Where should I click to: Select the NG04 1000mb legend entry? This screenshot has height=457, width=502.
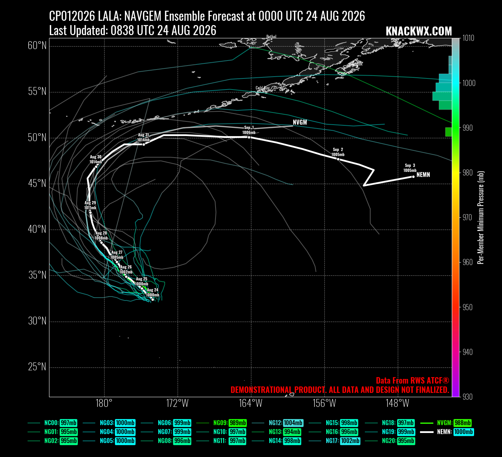pos(109,432)
